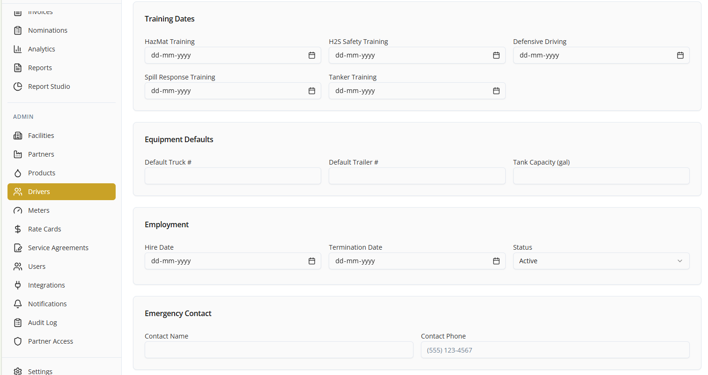Focus the Tanker Training date field
This screenshot has width=708, height=375.
[x=417, y=91]
